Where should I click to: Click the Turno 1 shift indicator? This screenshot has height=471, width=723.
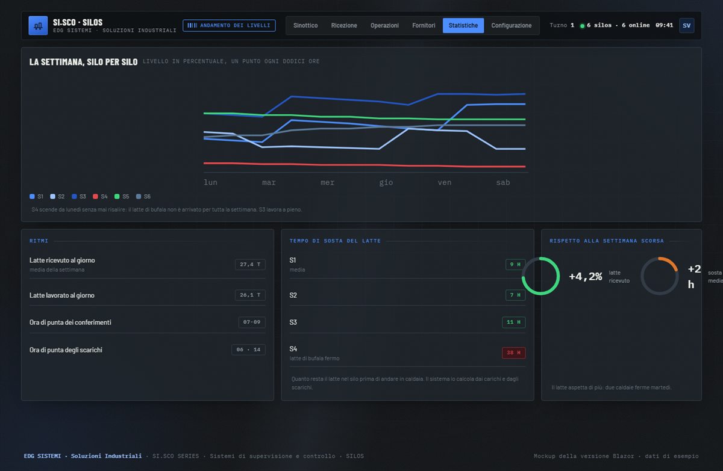pyautogui.click(x=562, y=25)
